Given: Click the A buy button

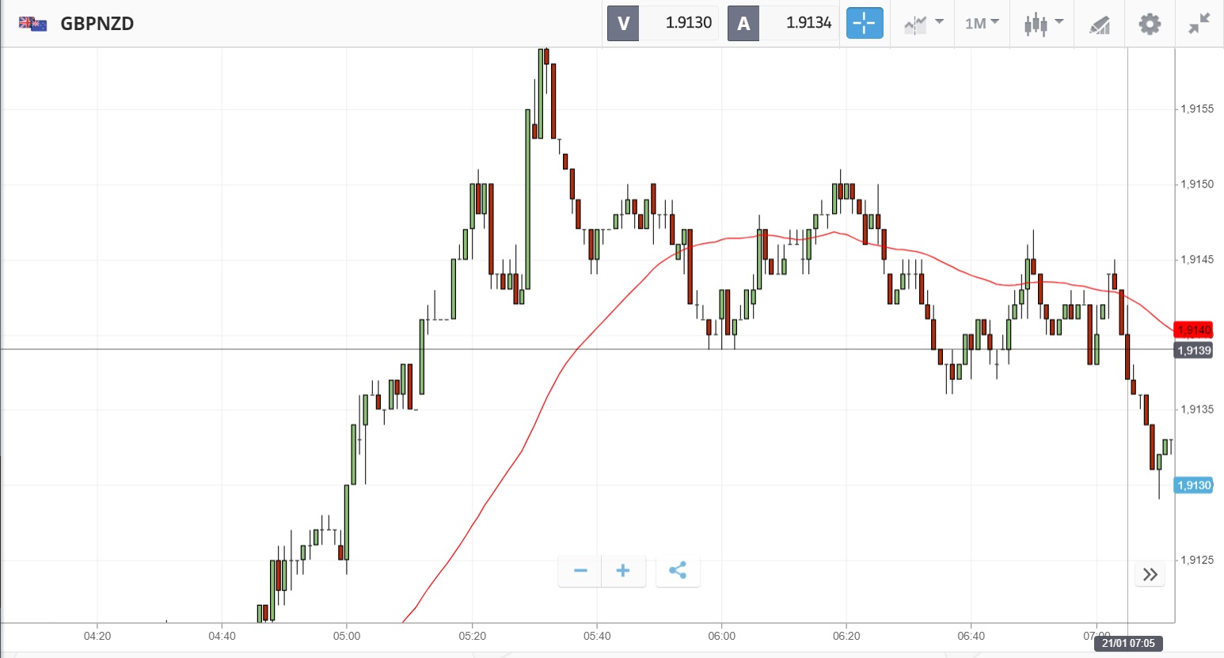Looking at the screenshot, I should (743, 23).
